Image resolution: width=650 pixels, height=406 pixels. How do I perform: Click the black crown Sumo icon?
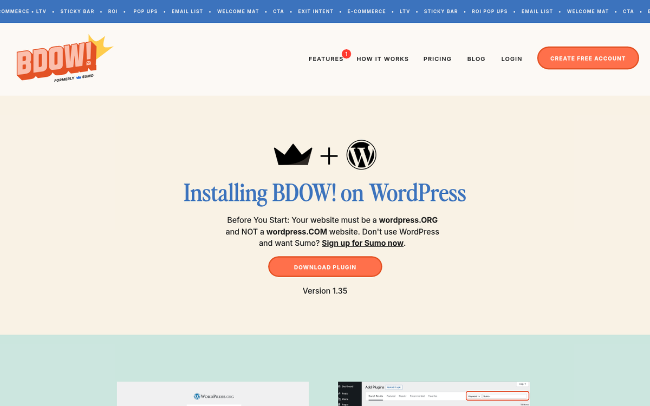point(293,155)
